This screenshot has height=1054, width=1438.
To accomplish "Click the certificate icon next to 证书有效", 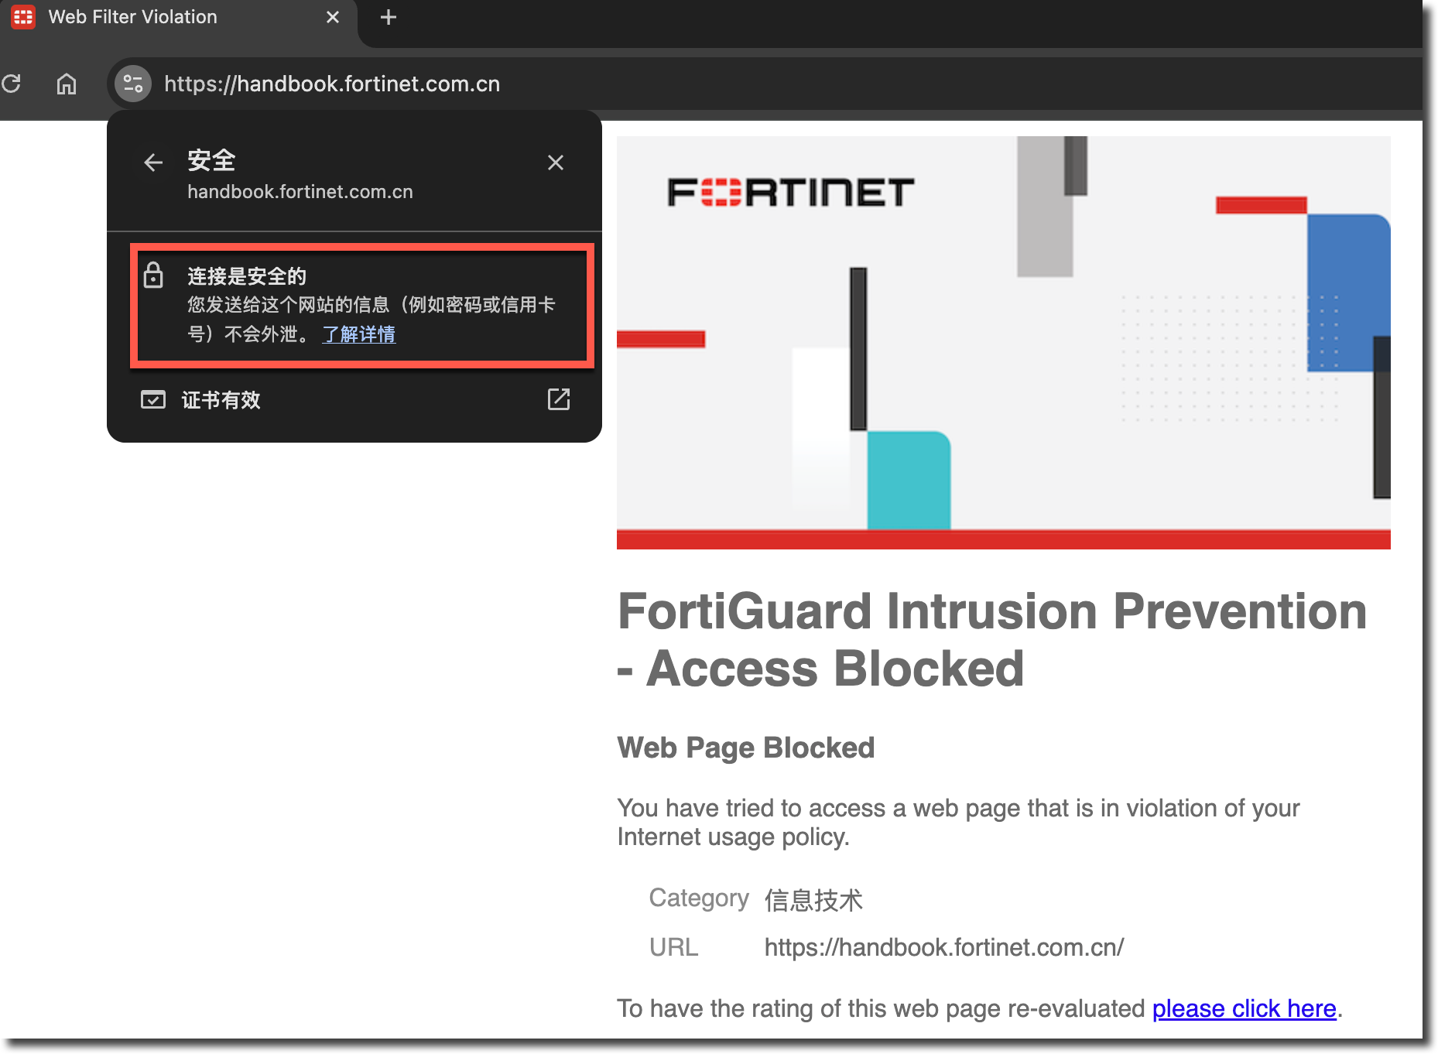I will (x=153, y=400).
